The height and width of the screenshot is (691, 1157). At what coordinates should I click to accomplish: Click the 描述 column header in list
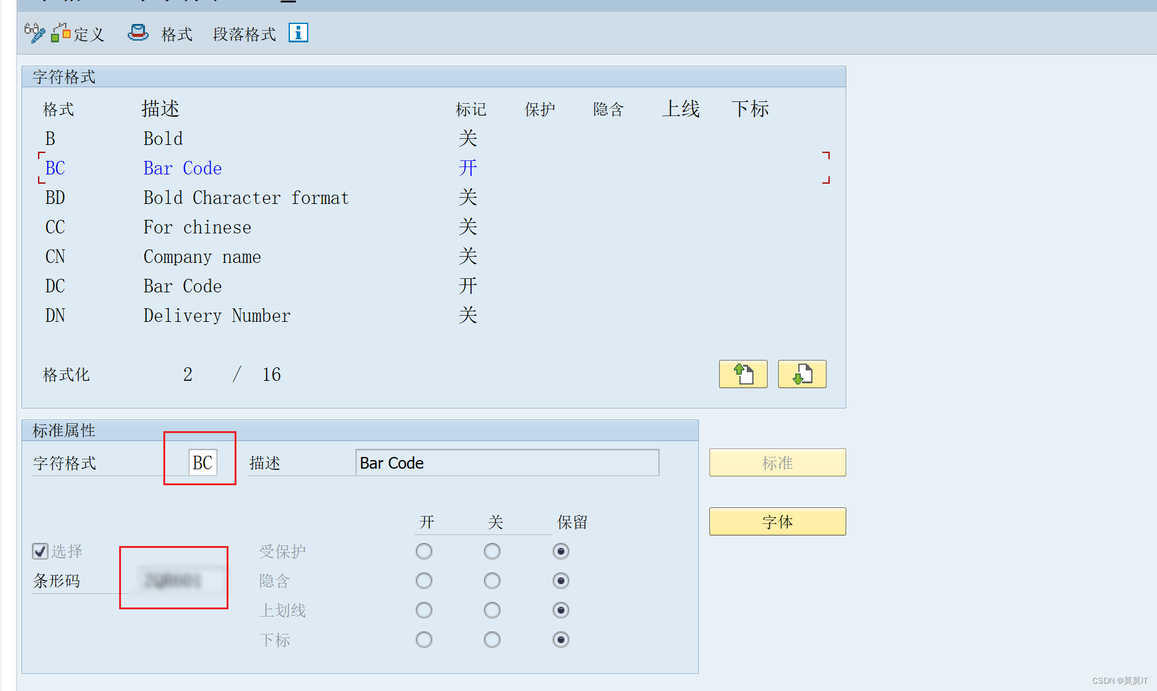click(x=160, y=109)
